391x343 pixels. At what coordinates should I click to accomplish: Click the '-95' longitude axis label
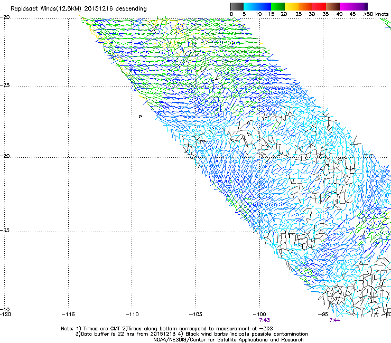[323, 315]
